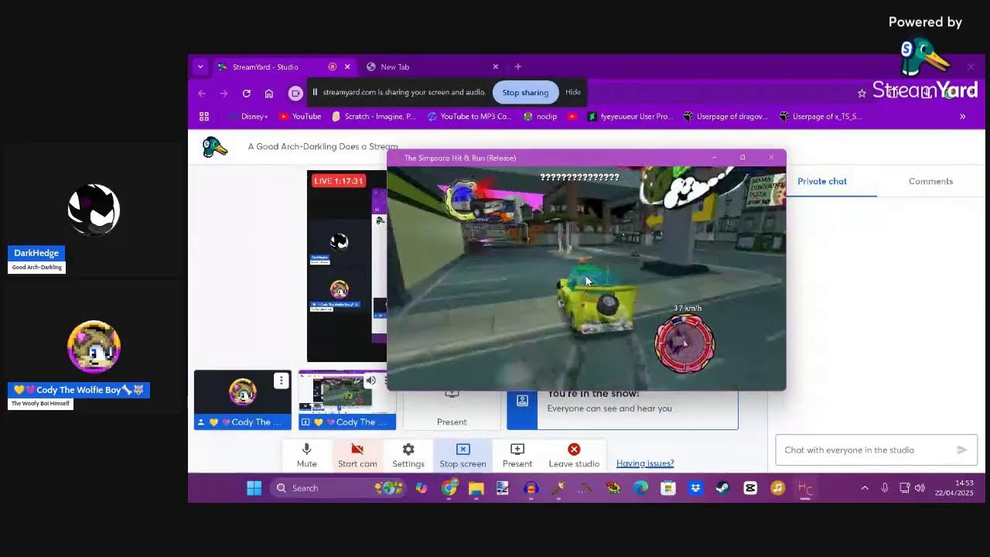Go back in the browser

coord(202,94)
